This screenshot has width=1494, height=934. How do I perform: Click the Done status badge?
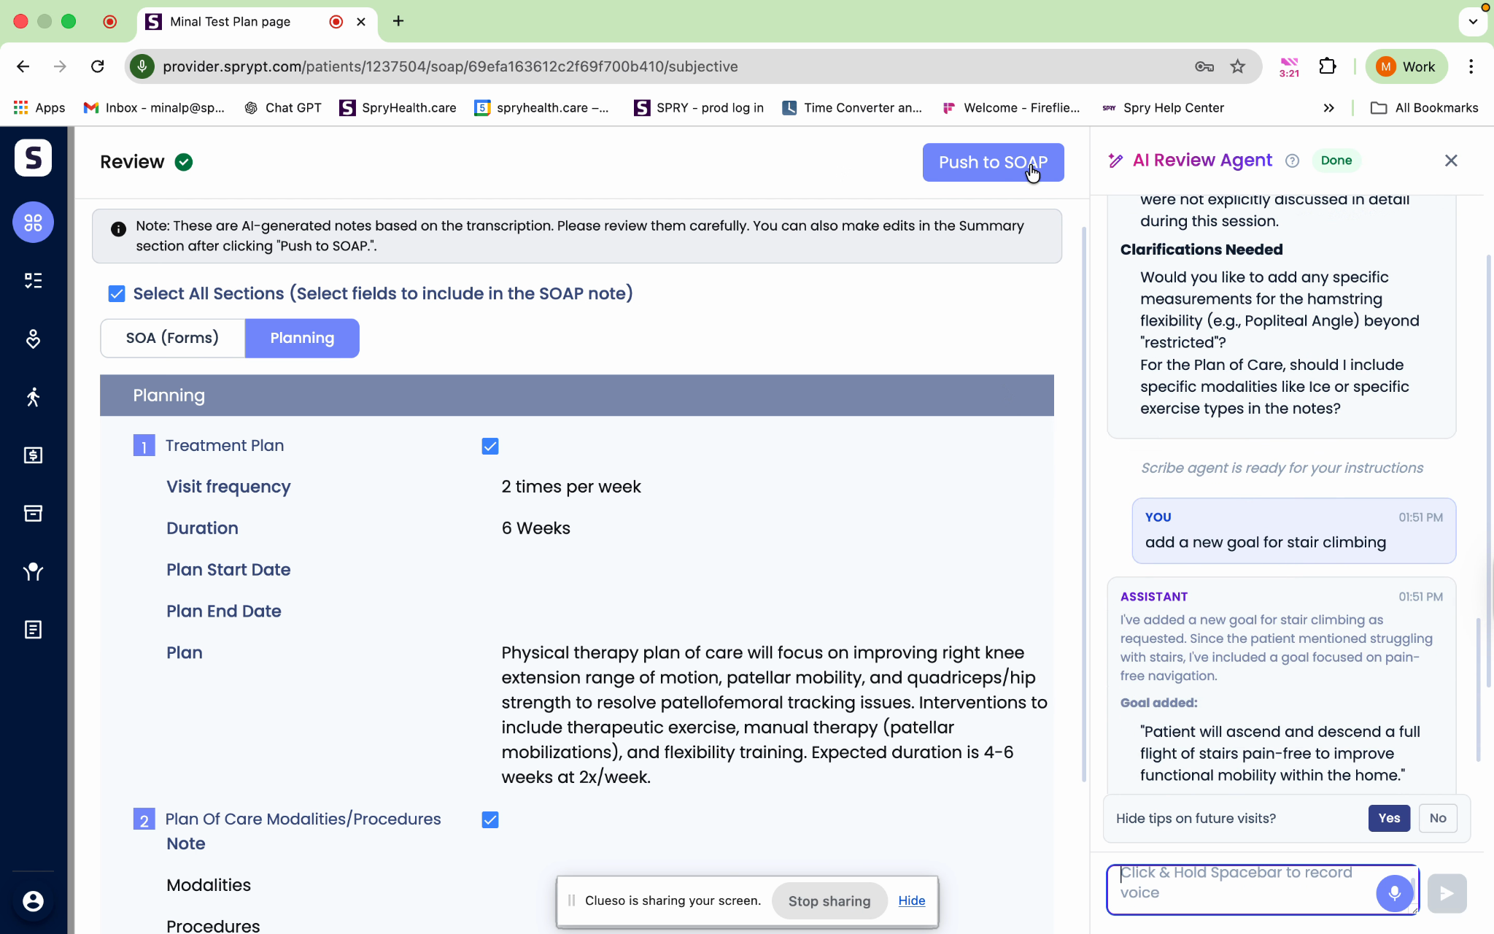click(1336, 161)
